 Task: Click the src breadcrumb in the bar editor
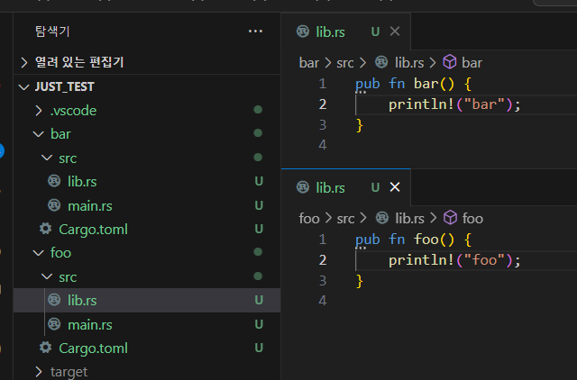(x=347, y=63)
